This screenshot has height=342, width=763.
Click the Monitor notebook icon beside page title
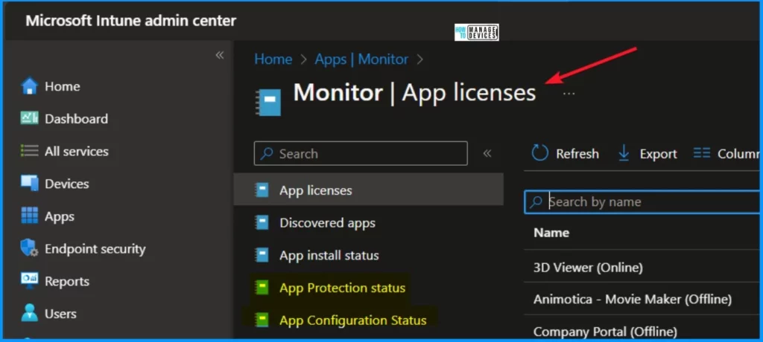(269, 102)
